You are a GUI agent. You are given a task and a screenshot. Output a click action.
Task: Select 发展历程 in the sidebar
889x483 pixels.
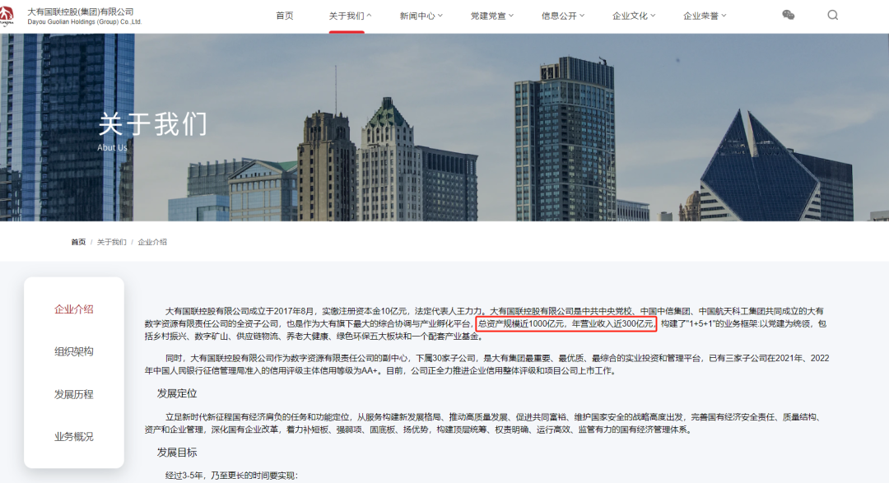point(74,394)
